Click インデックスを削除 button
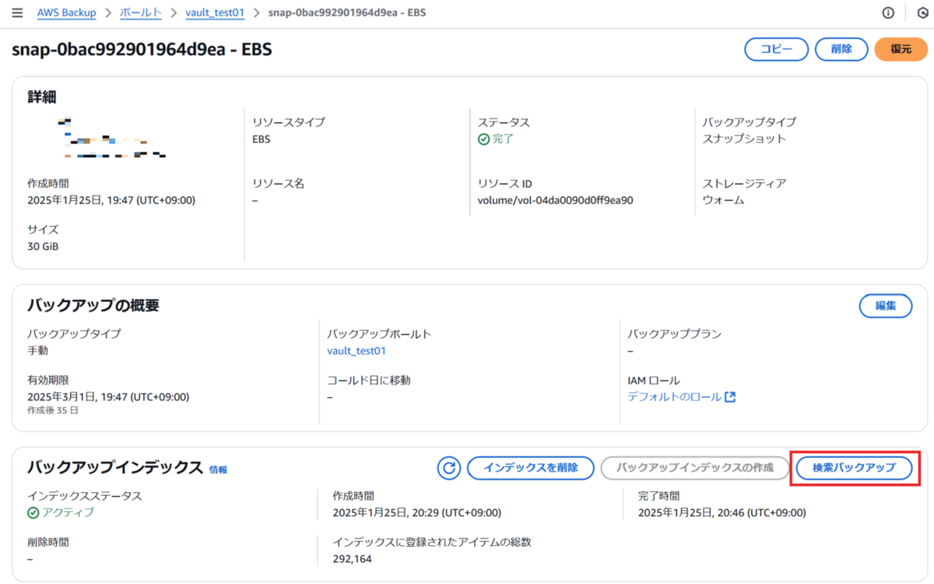 point(530,468)
